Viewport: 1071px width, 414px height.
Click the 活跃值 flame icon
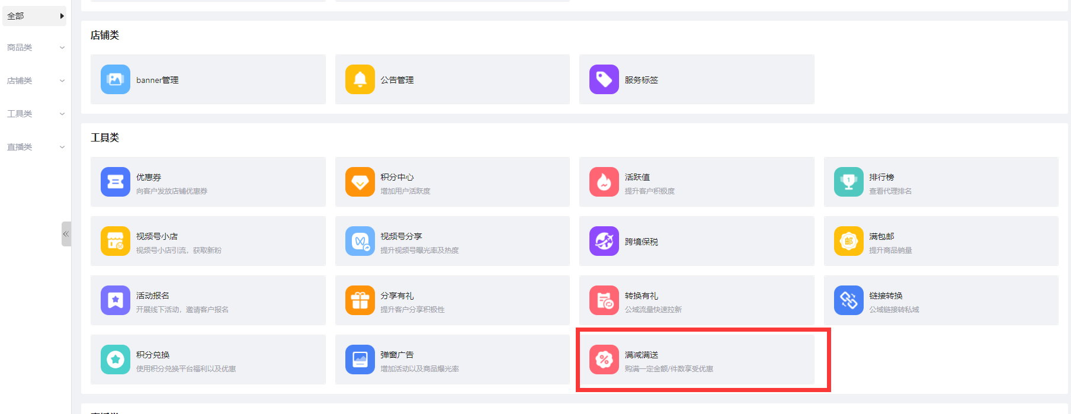click(604, 182)
